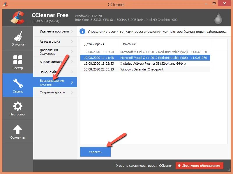Open Дополнения браузеров tool
This screenshot has width=233, height=174.
(x=55, y=52)
